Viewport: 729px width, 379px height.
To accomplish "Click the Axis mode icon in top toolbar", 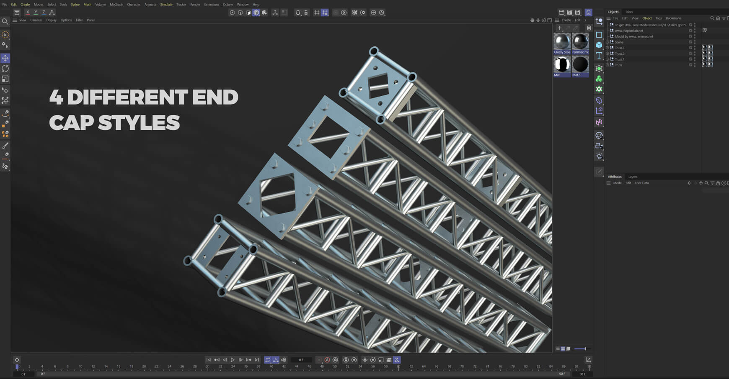I will [275, 13].
